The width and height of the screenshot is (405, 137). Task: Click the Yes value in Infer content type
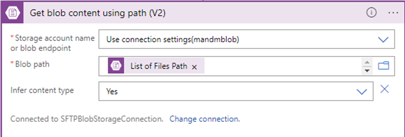click(x=112, y=91)
